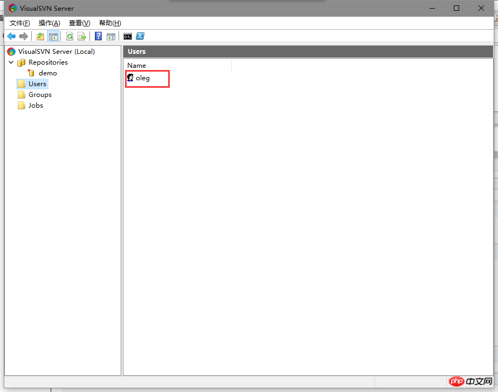498x392 pixels.
Task: Select the Jobs node label
Action: tap(36, 106)
